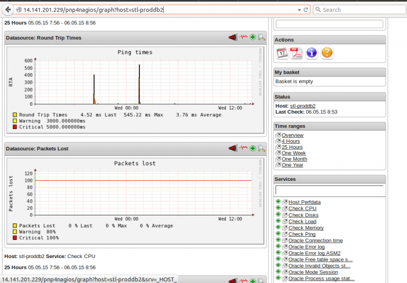Add Round Trip Times graph to basket
This screenshot has width=407, height=283.
click(x=252, y=37)
